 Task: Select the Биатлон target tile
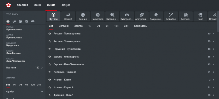pos(186,16)
